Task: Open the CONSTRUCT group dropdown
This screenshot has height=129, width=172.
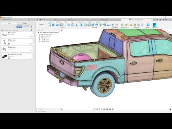Action: click(124, 28)
